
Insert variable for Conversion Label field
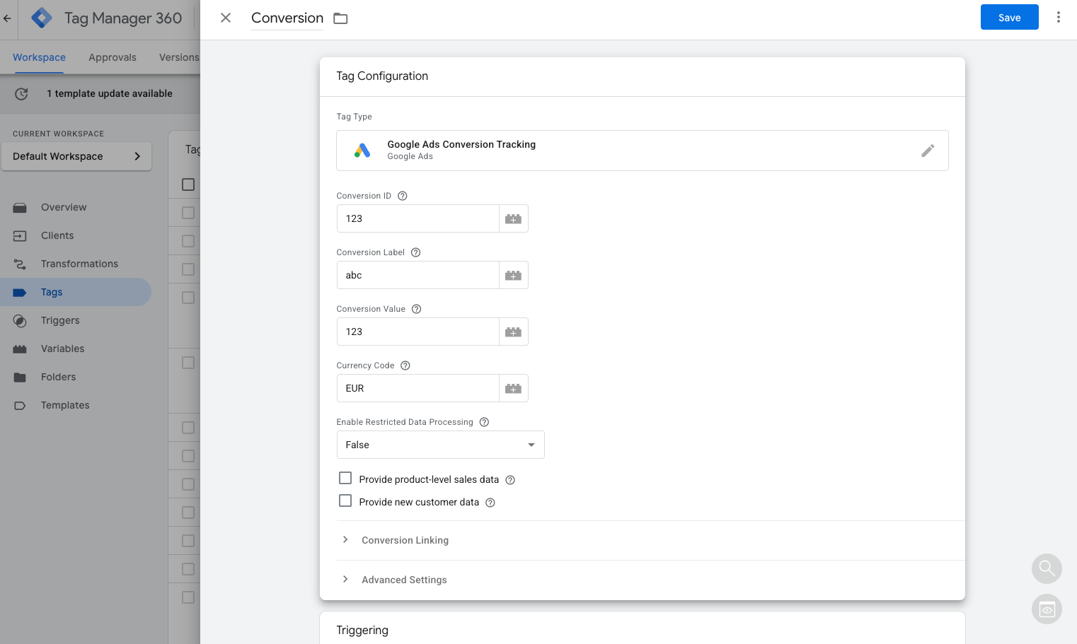point(513,276)
